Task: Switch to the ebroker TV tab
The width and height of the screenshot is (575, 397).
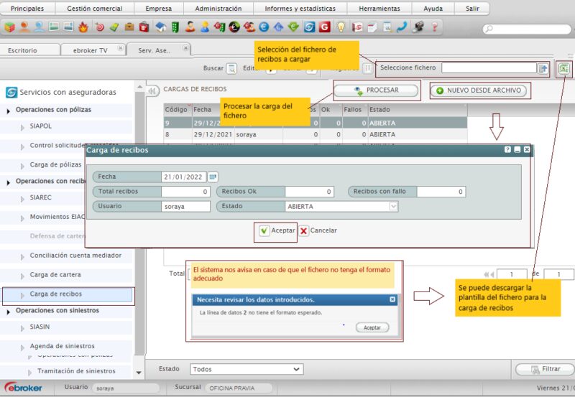Action: [91, 50]
